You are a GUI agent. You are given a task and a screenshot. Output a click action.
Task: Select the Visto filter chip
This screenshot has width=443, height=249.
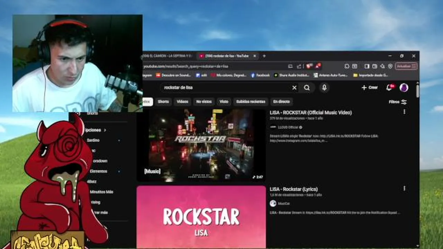[224, 101]
